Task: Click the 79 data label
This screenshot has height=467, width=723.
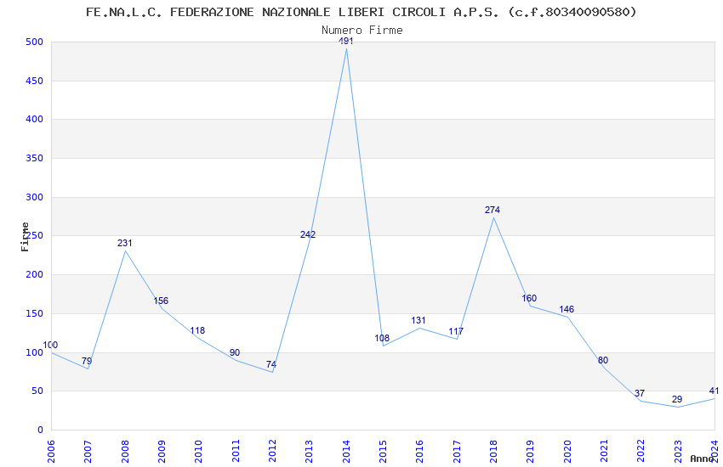Action: click(87, 361)
